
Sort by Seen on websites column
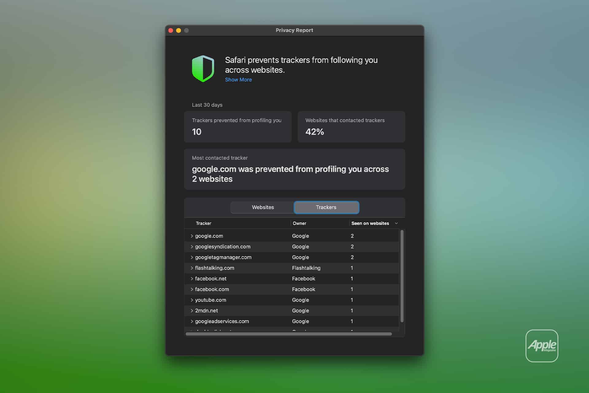pos(370,223)
